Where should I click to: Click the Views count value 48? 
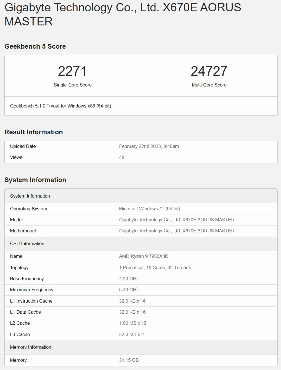pyautogui.click(x=121, y=157)
